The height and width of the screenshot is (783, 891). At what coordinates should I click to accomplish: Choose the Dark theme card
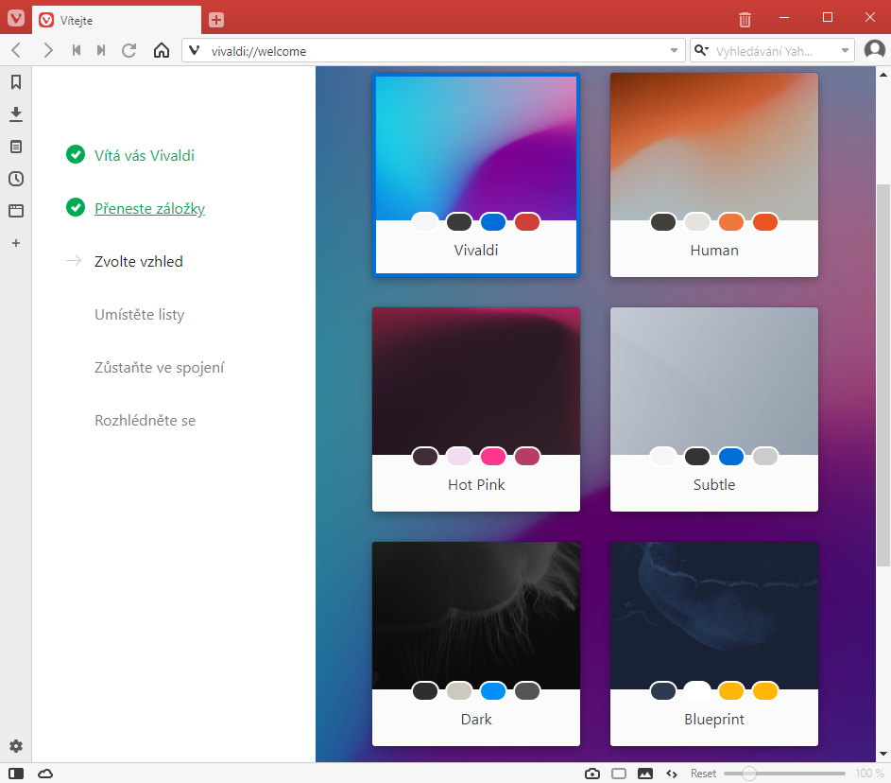pyautogui.click(x=476, y=644)
